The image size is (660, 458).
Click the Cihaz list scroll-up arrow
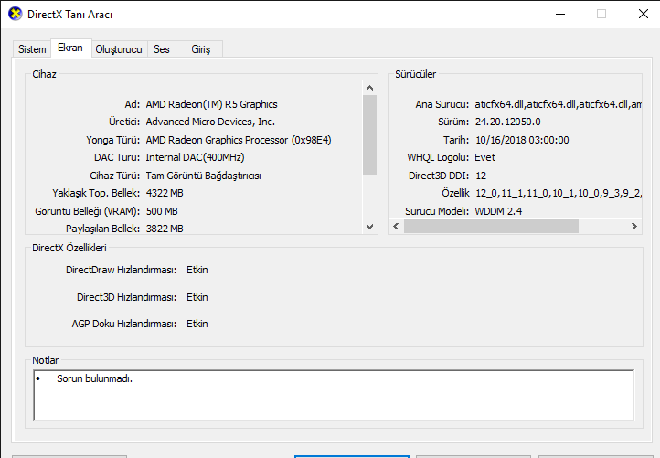point(369,88)
